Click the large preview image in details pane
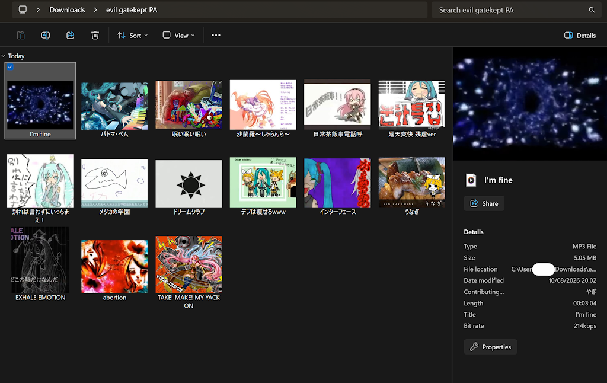 click(x=530, y=104)
